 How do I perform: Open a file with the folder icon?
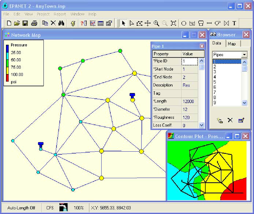pos(17,23)
